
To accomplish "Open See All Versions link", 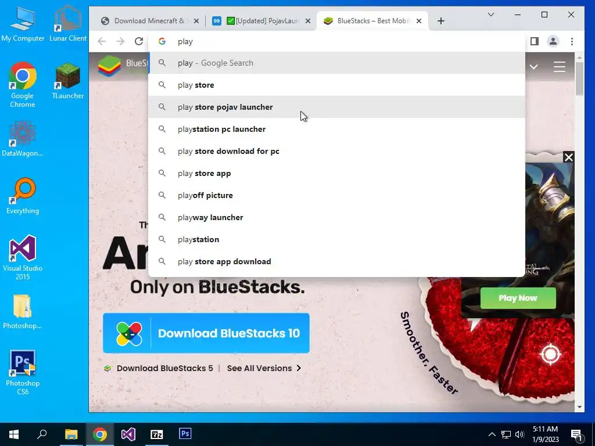I will pyautogui.click(x=264, y=368).
